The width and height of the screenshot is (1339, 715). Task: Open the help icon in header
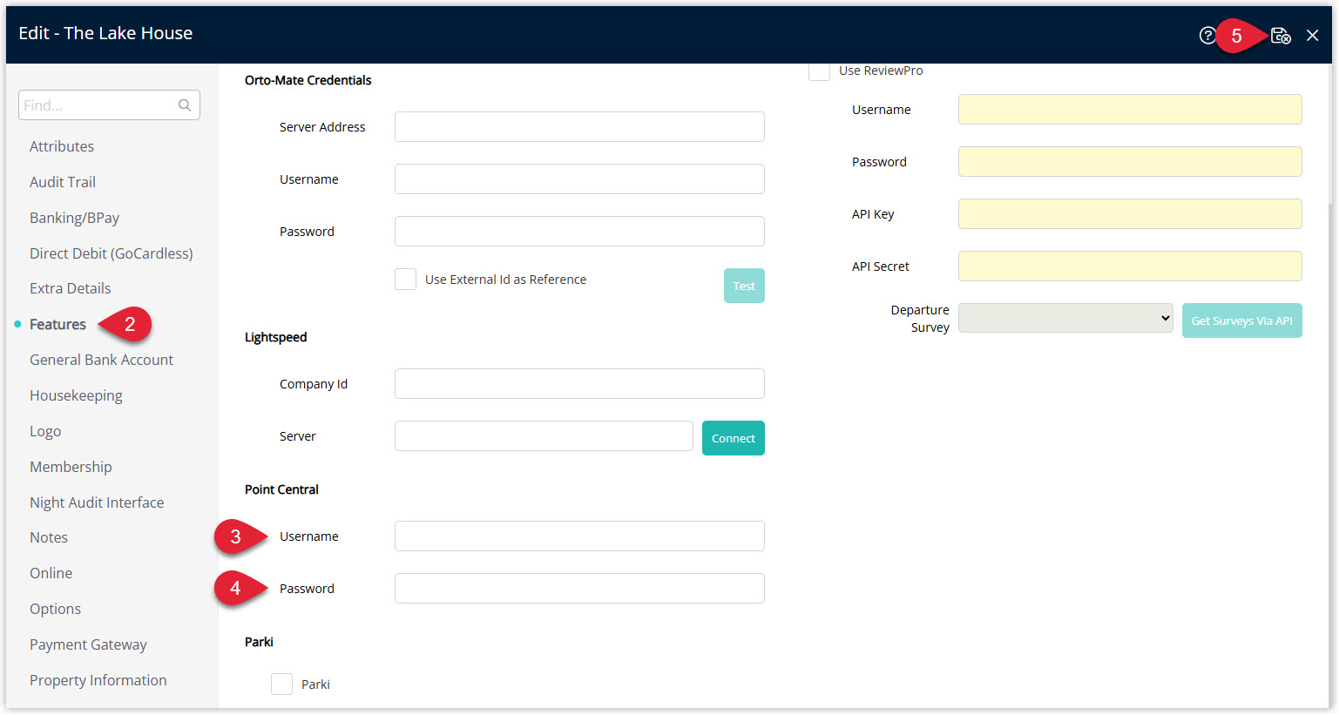pos(1207,36)
